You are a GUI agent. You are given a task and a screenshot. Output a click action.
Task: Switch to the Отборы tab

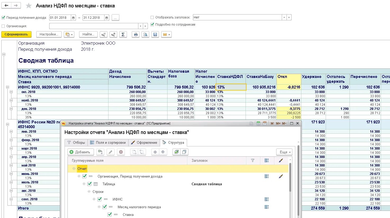point(76,142)
